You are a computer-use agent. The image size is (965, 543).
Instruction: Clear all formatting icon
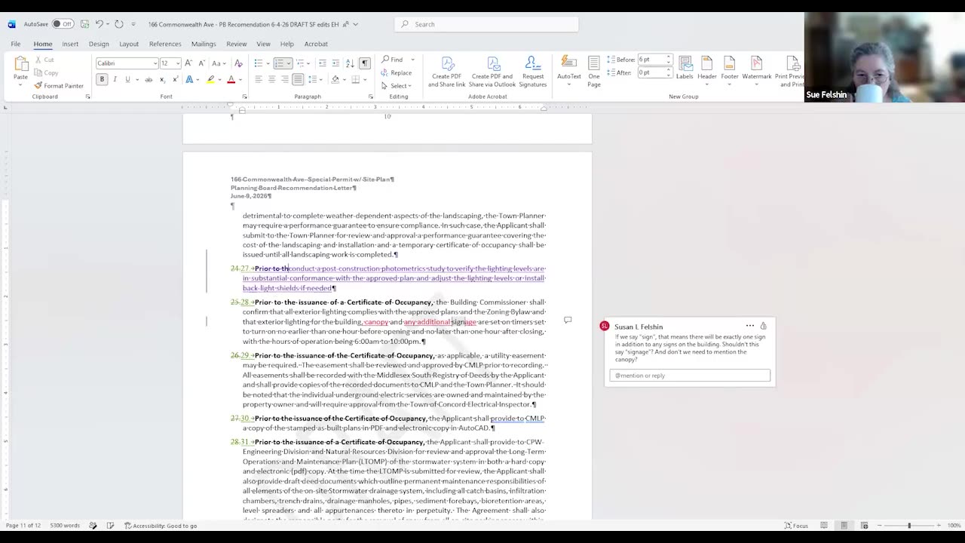pyautogui.click(x=239, y=63)
